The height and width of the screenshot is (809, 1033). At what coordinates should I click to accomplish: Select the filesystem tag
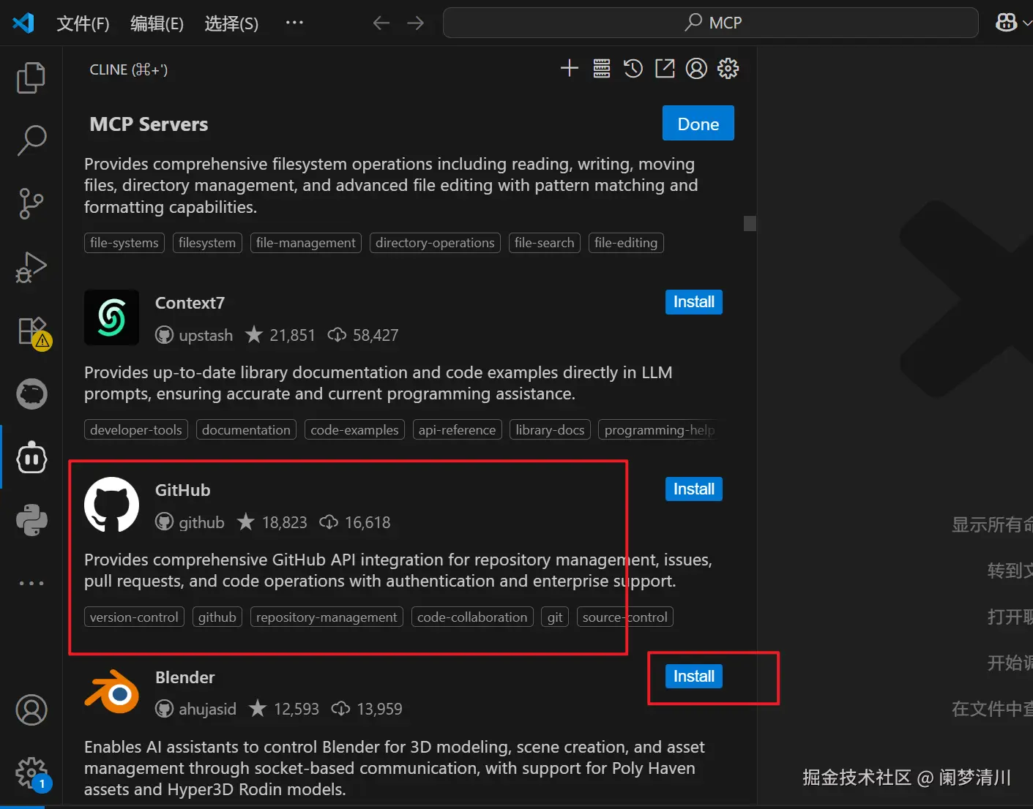tap(207, 243)
